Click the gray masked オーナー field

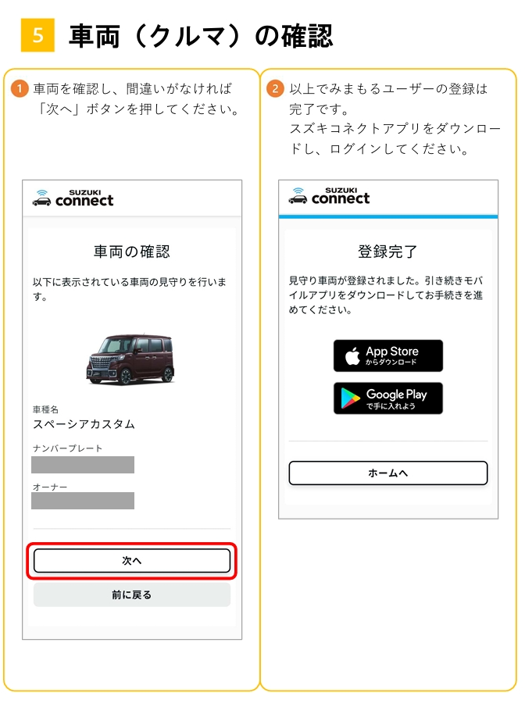point(83,501)
